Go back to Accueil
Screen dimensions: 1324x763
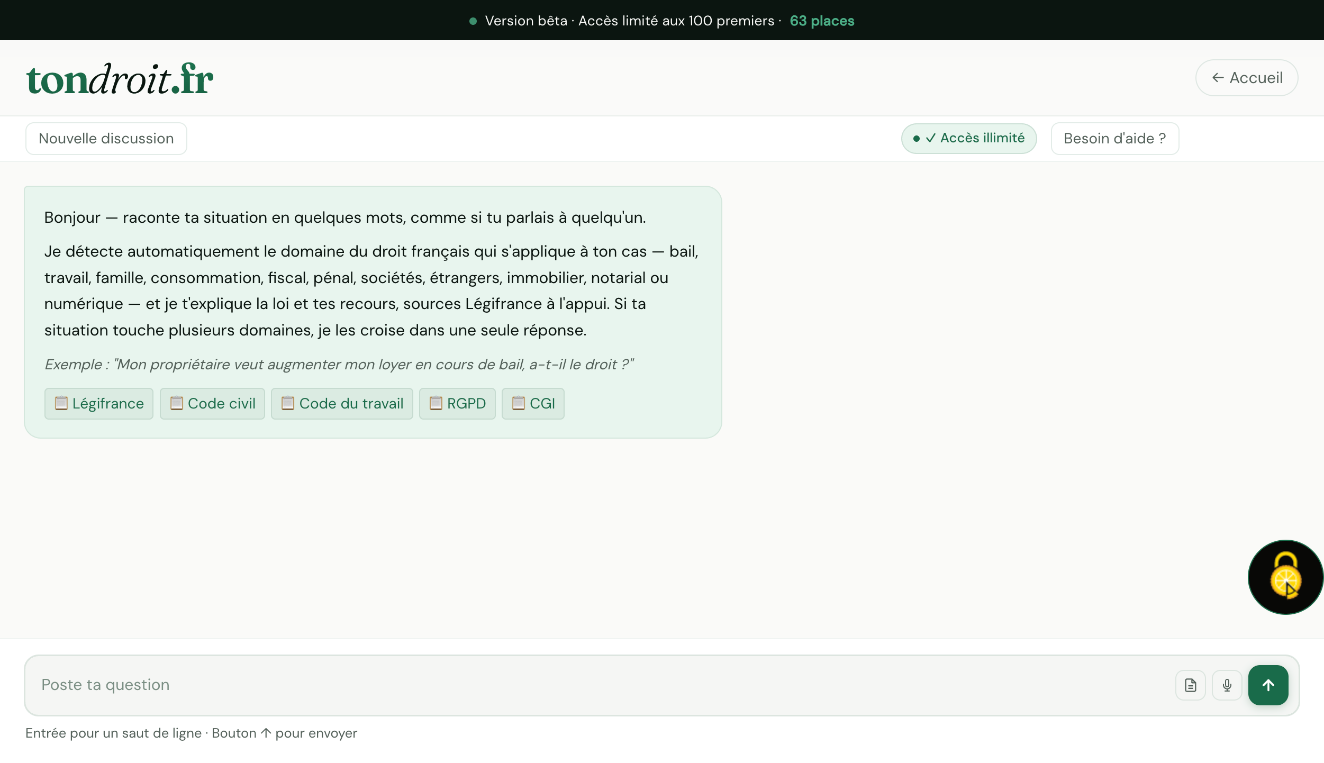tap(1246, 78)
